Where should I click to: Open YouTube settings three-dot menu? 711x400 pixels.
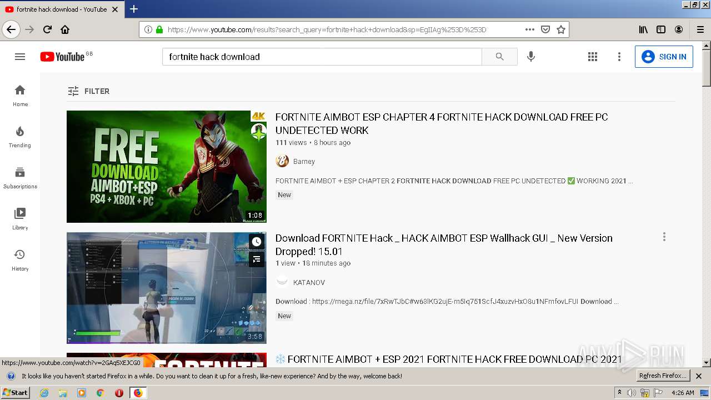pyautogui.click(x=619, y=57)
